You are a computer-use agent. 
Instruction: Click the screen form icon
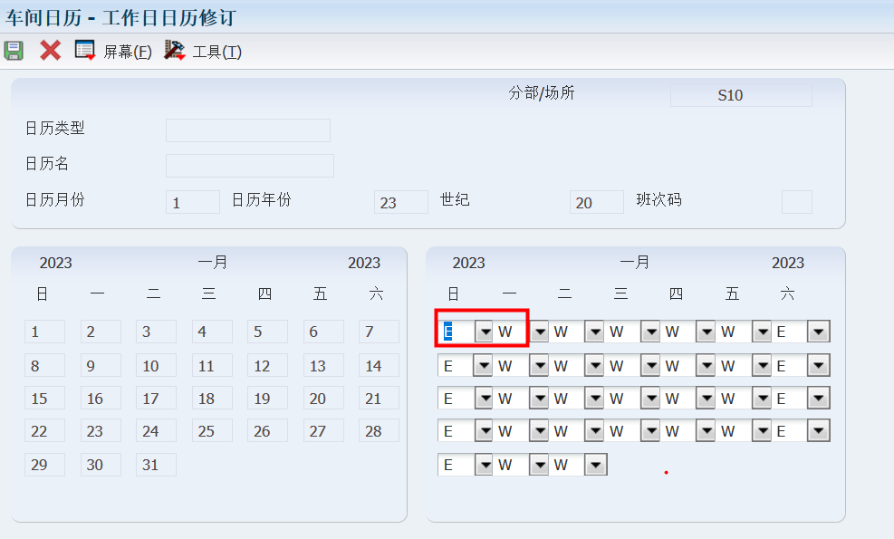(x=85, y=51)
